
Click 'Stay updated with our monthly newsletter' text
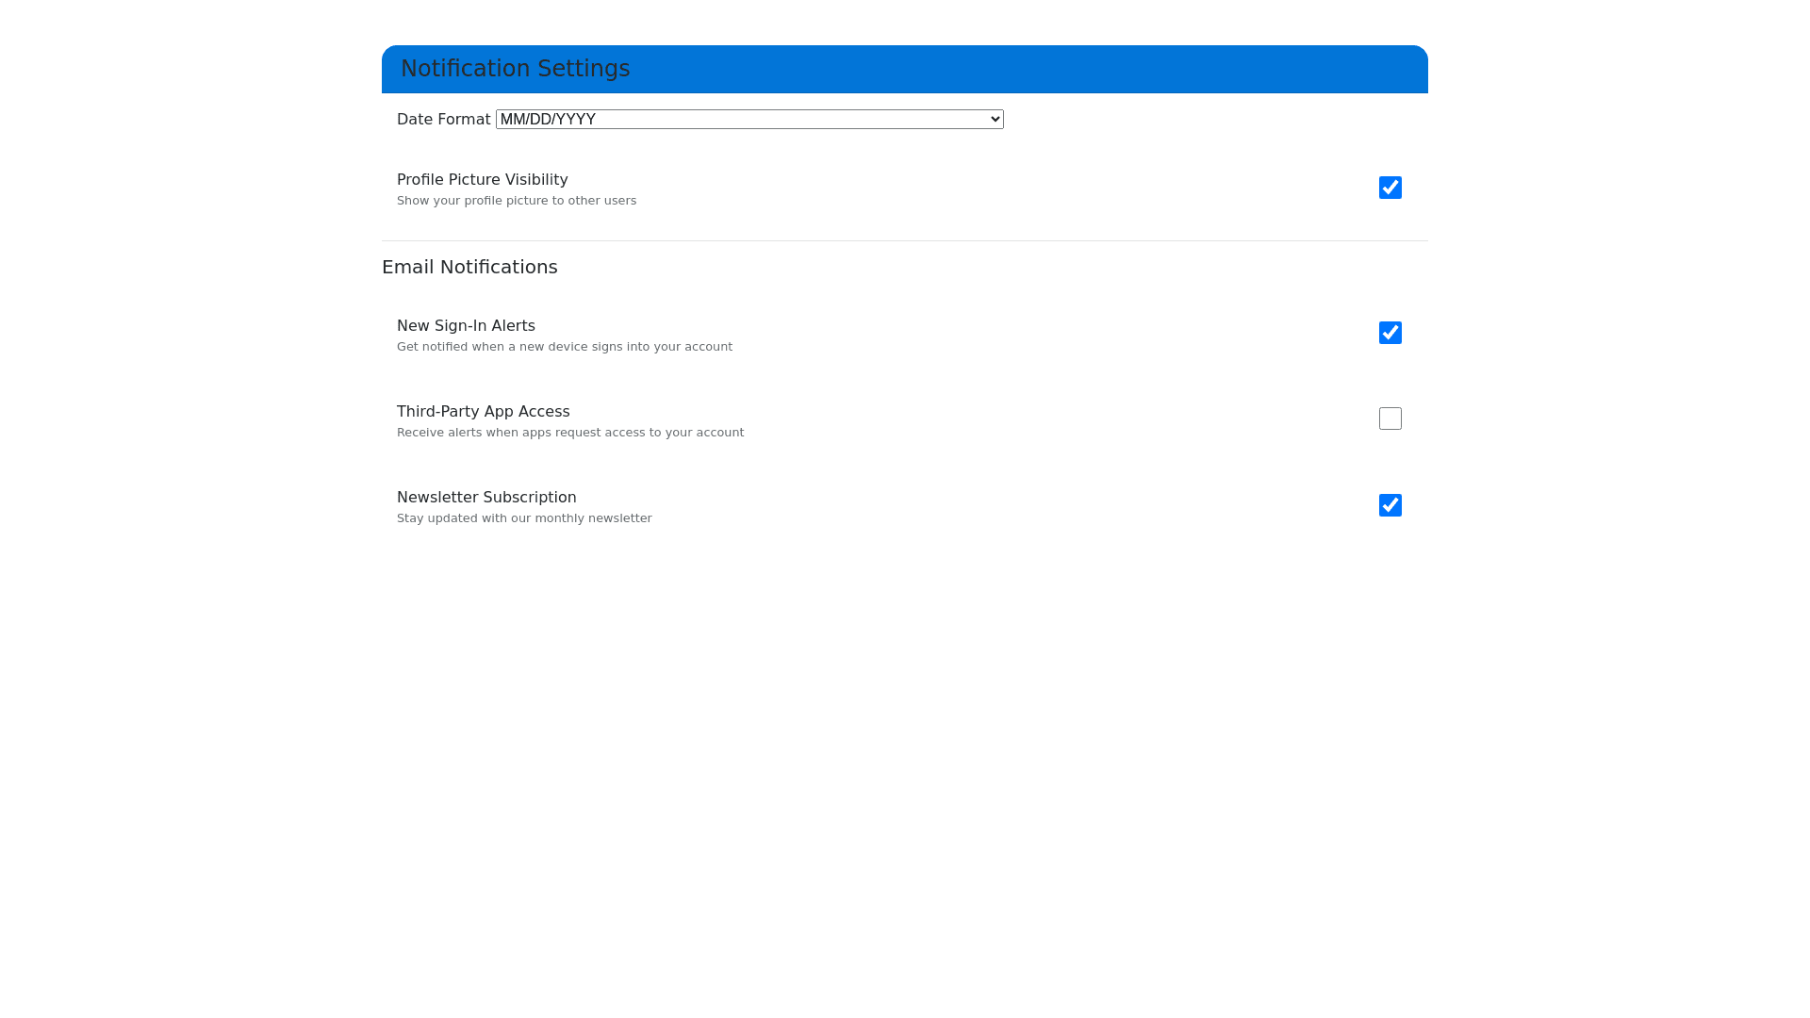click(524, 518)
